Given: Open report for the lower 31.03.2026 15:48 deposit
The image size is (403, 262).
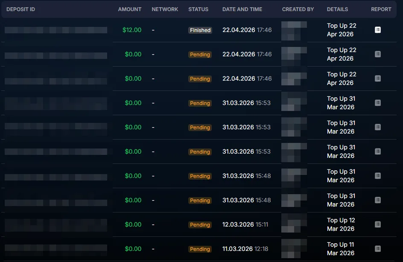Looking at the screenshot, I should tap(377, 200).
